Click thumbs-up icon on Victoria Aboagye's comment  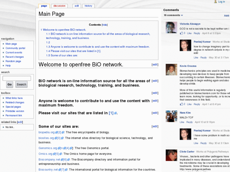pos(182,33)
